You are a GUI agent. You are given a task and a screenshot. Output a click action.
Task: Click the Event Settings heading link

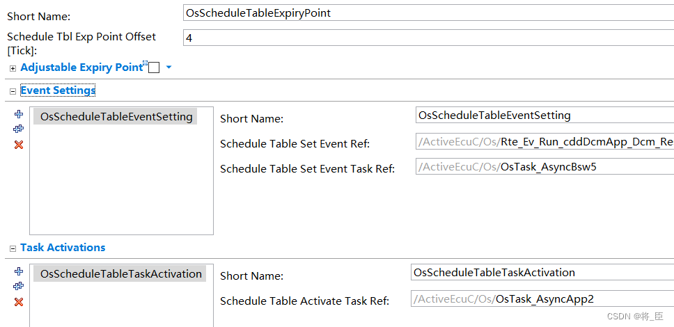pyautogui.click(x=58, y=90)
